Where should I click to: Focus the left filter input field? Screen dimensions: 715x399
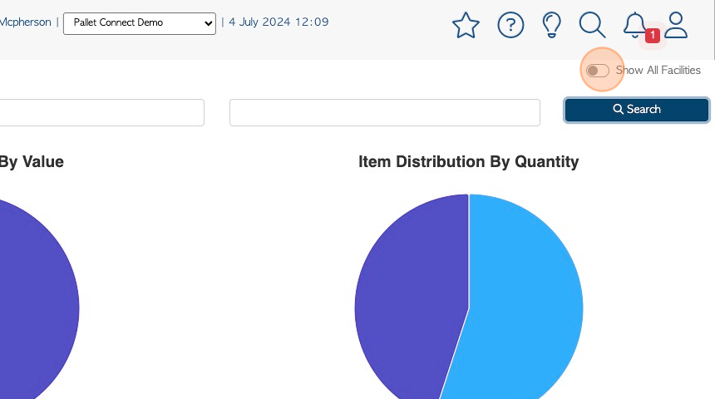click(x=101, y=112)
